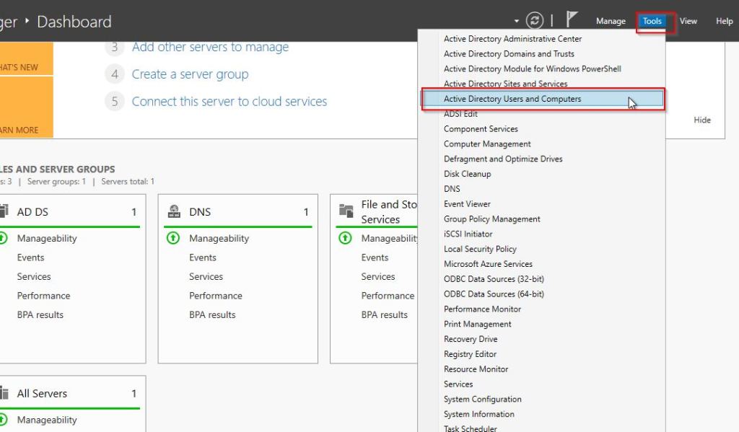Viewport: 739px width, 432px height.
Task: Open Performance Monitor
Action: point(482,309)
